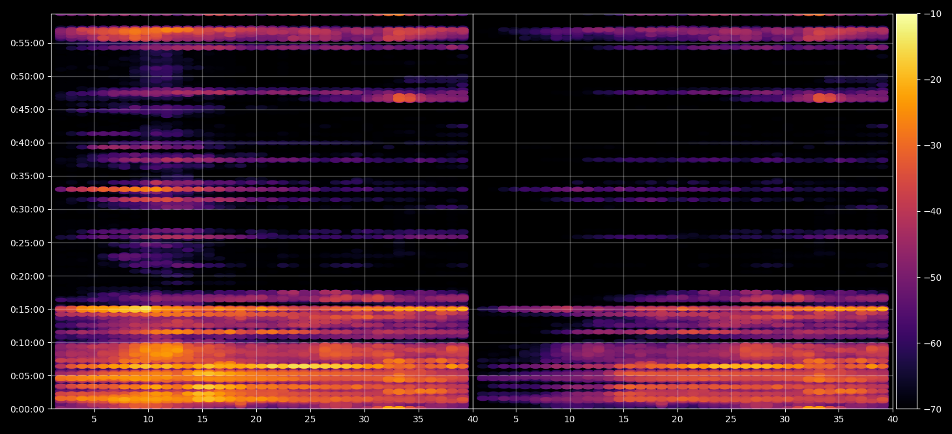Click x-axis tick 35 of the left heatmap
The image size is (952, 434).
[419, 419]
